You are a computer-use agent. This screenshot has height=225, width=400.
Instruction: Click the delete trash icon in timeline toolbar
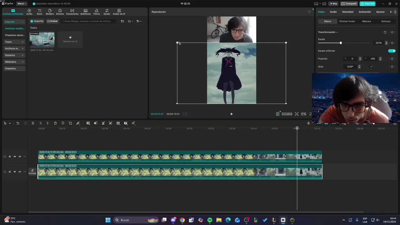tap(55, 123)
